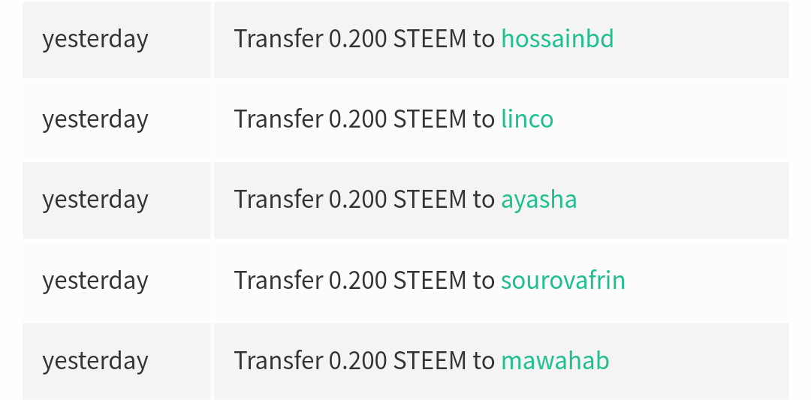Click 0.200 STEEM amount for hossainbd

(x=397, y=39)
